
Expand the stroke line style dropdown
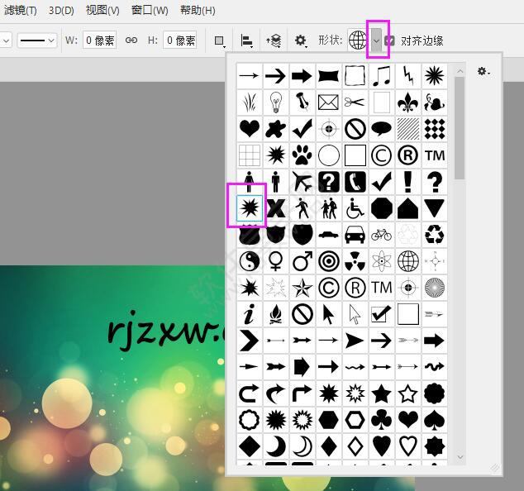pyautogui.click(x=36, y=41)
